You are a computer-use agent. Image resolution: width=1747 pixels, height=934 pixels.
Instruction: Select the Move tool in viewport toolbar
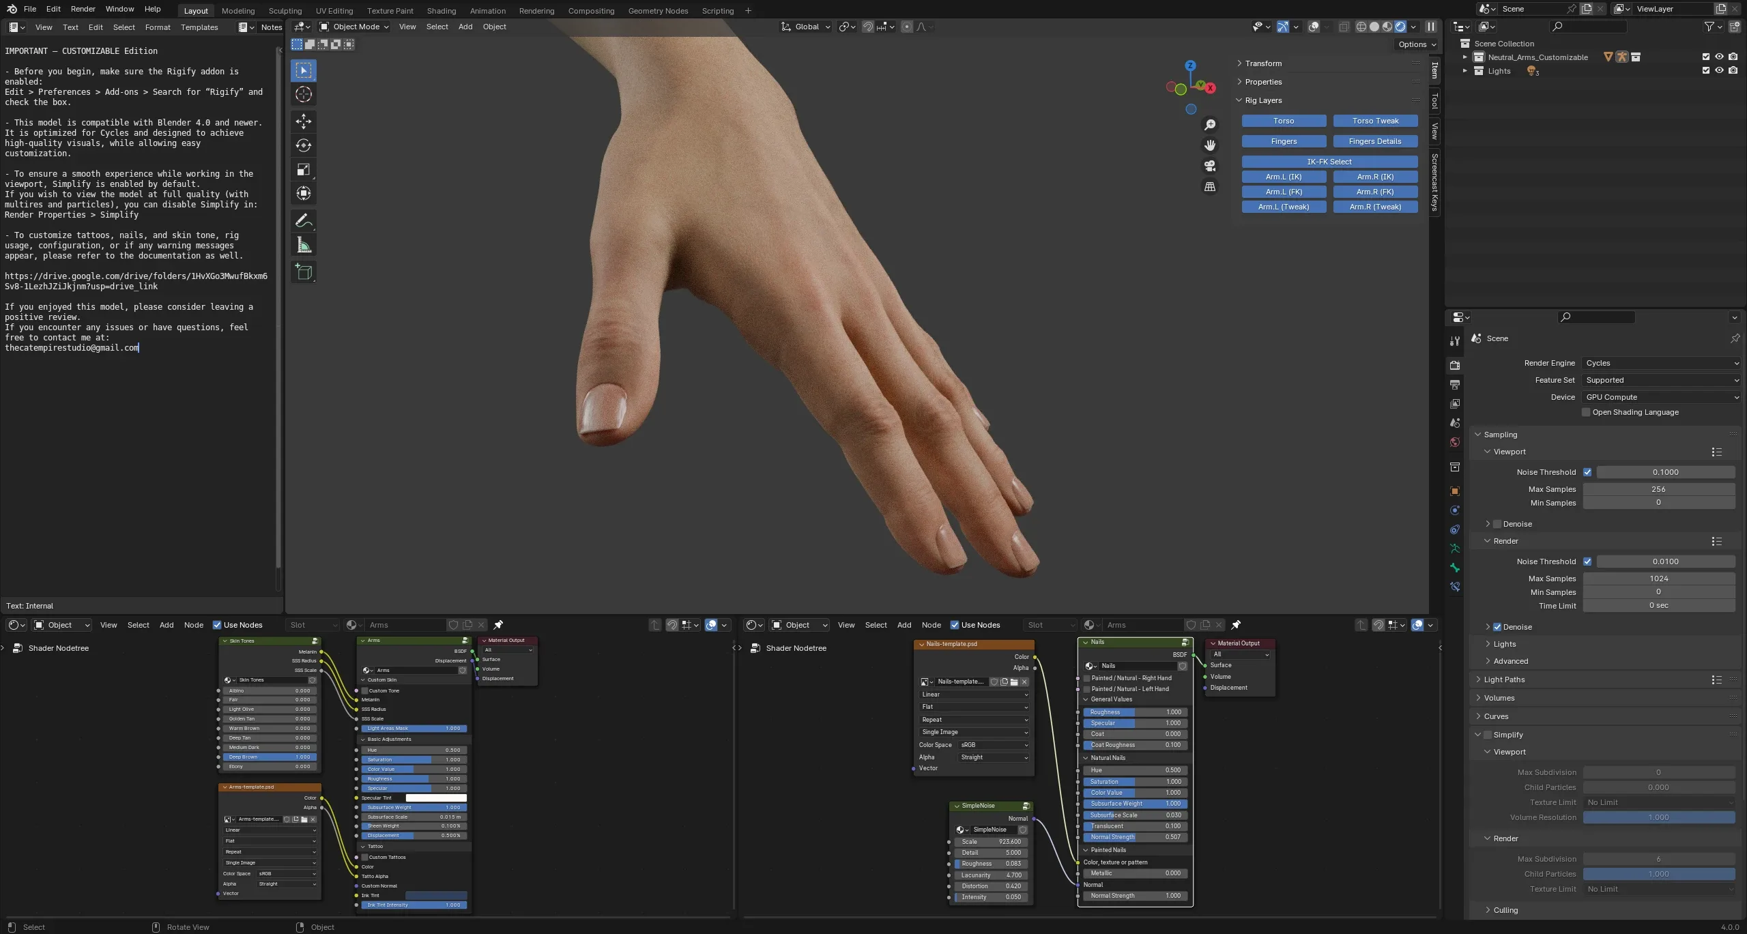coord(304,121)
